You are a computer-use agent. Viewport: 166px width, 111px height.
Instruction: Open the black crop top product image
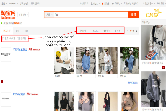click(x=64, y=101)
